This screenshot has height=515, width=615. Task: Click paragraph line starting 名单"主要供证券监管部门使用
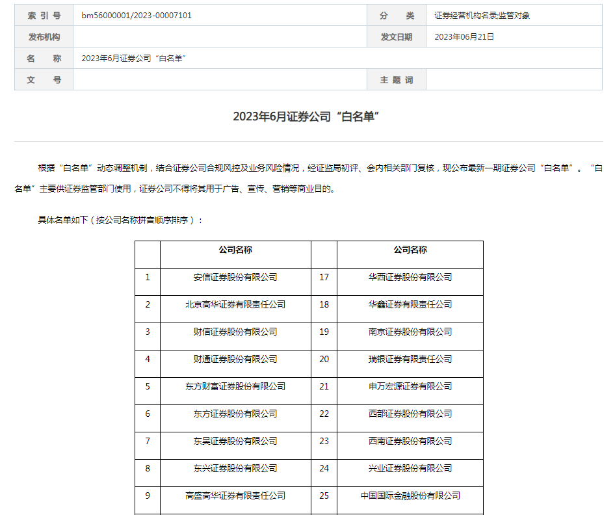[x=175, y=189]
